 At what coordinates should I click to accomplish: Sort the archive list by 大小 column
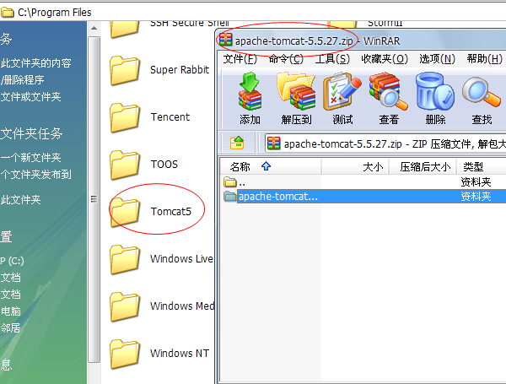coord(355,166)
